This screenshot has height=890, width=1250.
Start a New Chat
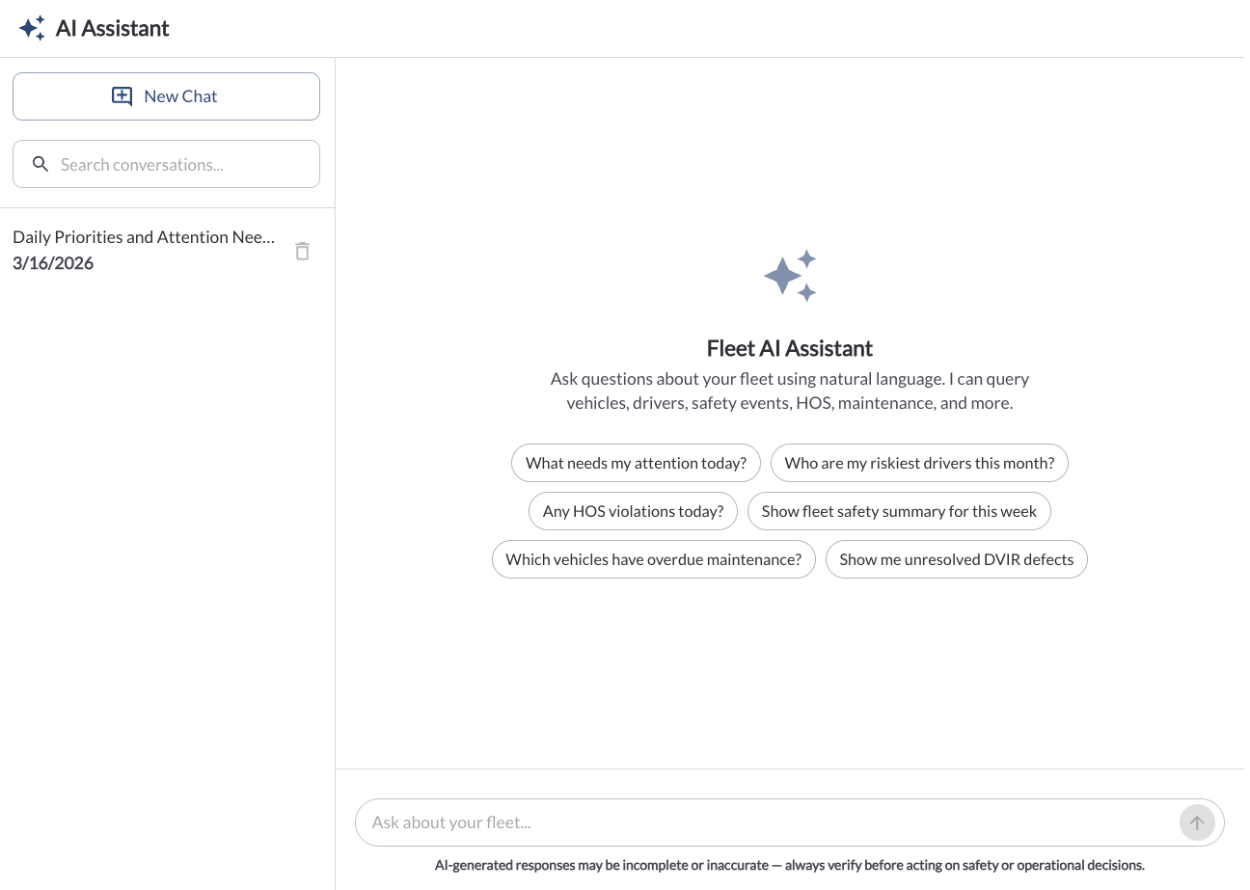(166, 96)
